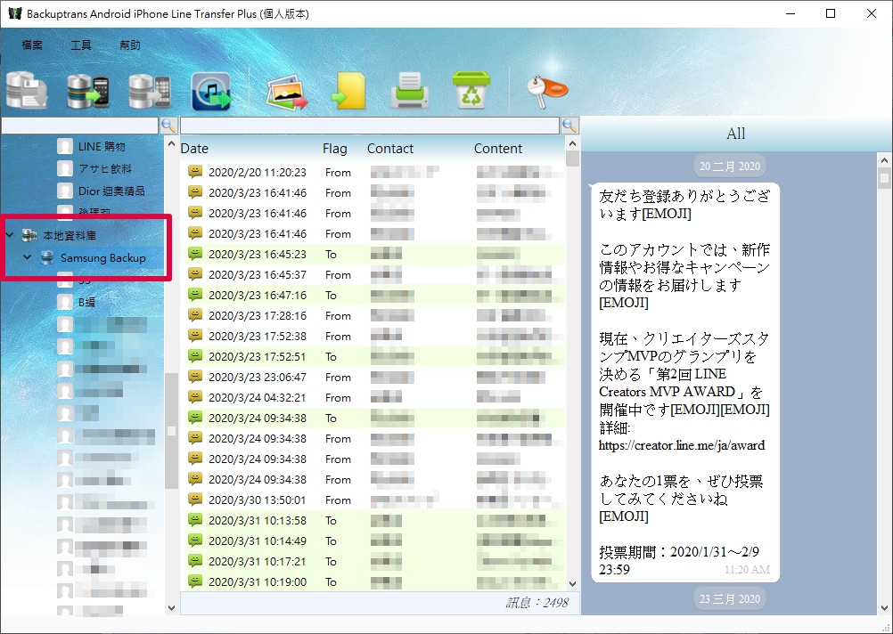Click the Japanese welcome message bubble
This screenshot has width=893, height=634.
pyautogui.click(x=685, y=382)
